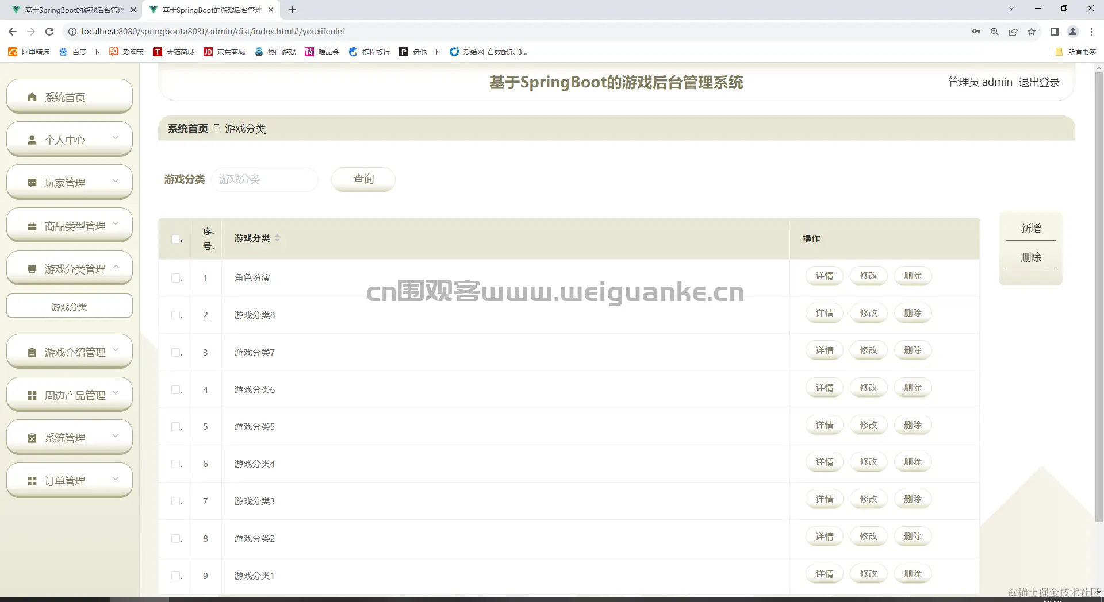Check the box for row 游戏分类6
This screenshot has height=602, width=1104.
[176, 389]
